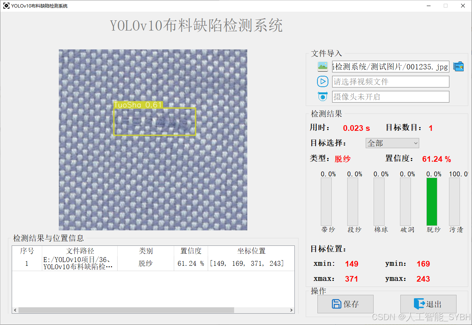Select row number 1 cell in table

(27, 264)
